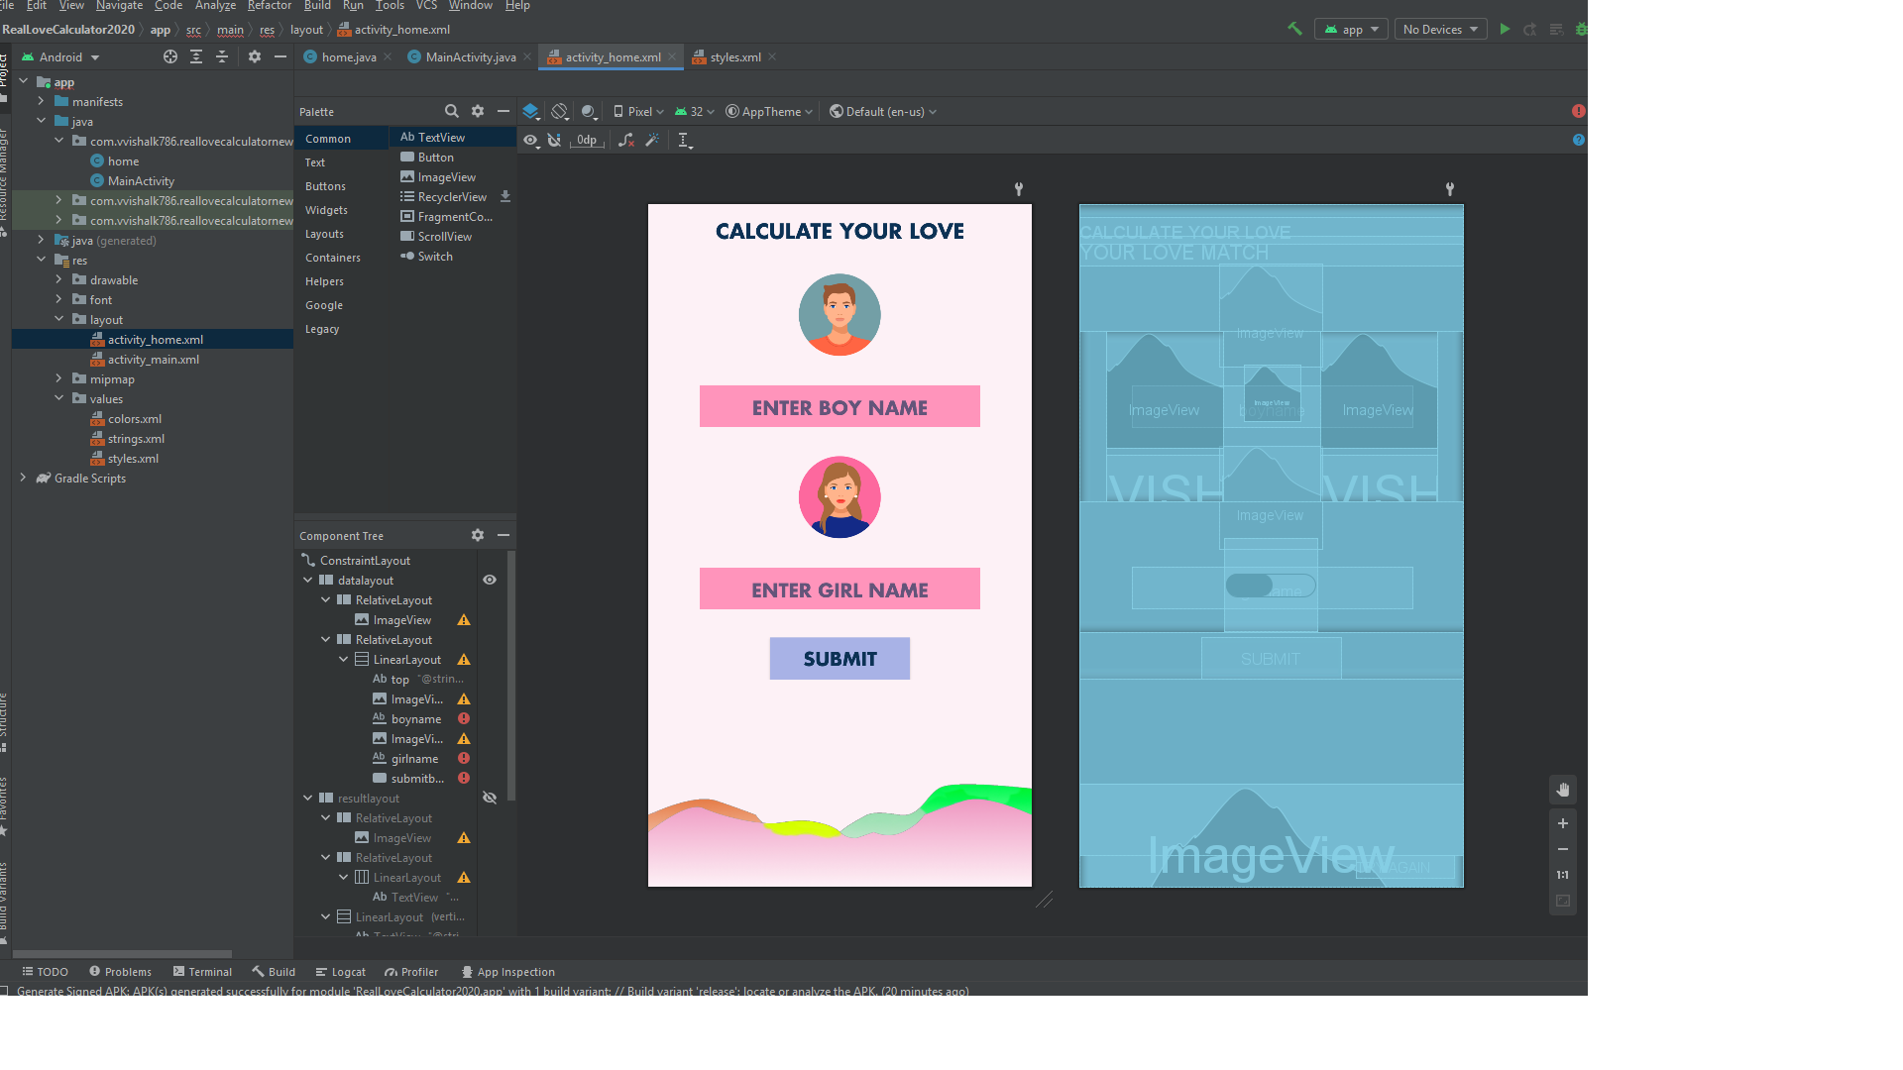Screen dimensions: 1903x1070
Task: Click ENTER BOY NAME field in preview
Action: [840, 406]
